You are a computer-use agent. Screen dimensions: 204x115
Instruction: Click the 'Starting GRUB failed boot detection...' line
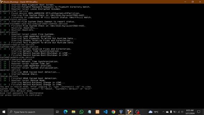pyautogui.click(x=35, y=72)
